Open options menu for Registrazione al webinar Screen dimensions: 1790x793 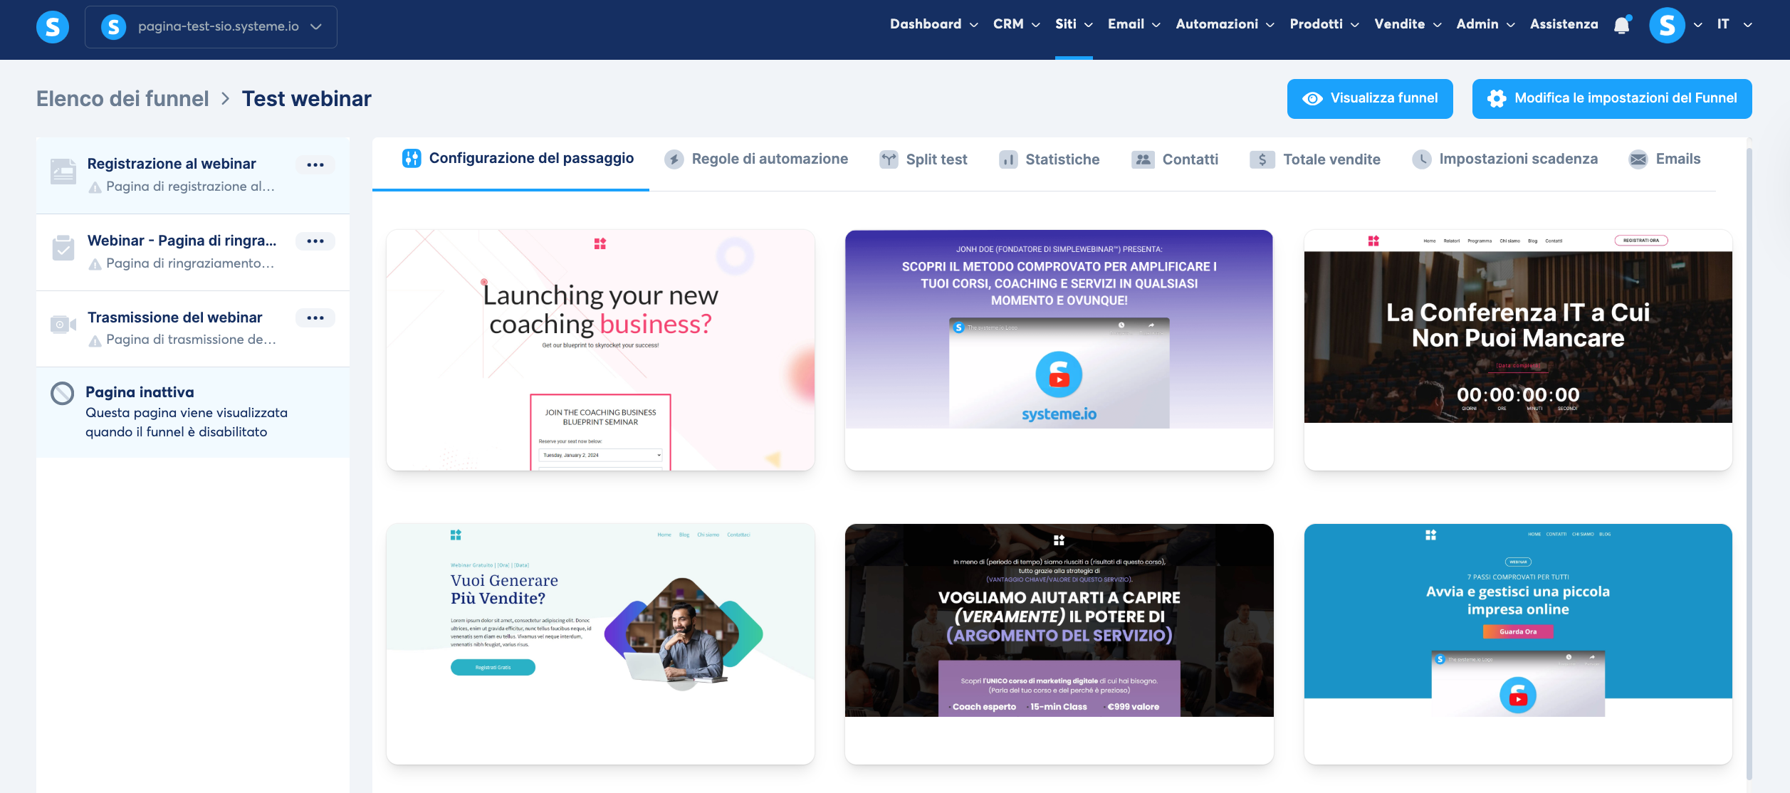click(x=315, y=164)
